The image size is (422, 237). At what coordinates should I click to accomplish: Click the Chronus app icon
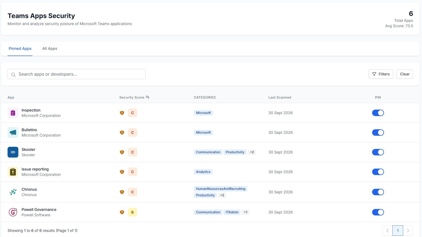coord(13,192)
